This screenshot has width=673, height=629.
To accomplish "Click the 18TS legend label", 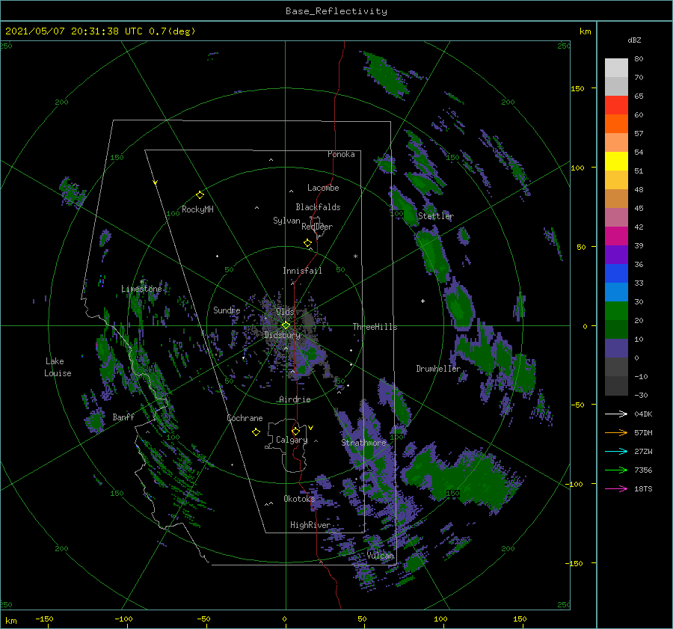I will pos(643,488).
